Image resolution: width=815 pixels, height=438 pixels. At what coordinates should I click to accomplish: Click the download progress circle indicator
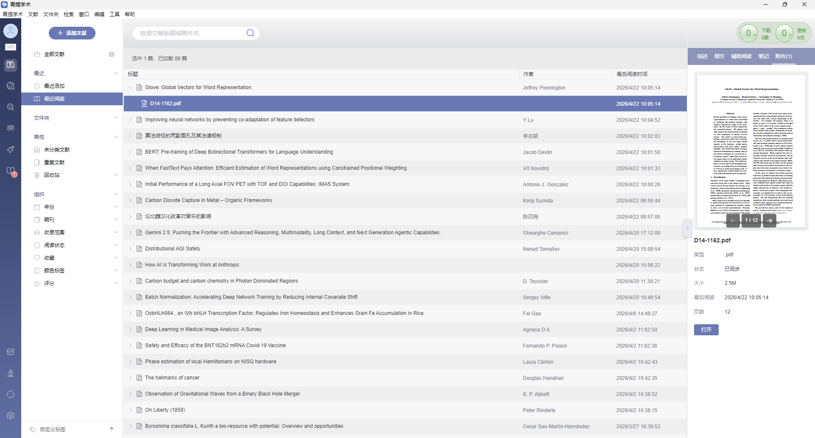tap(748, 33)
